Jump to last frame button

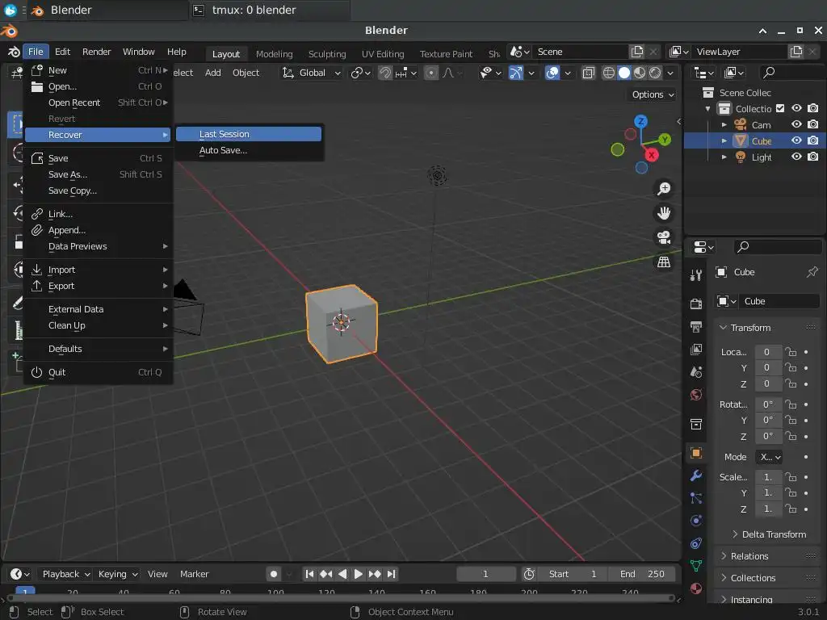[391, 574]
